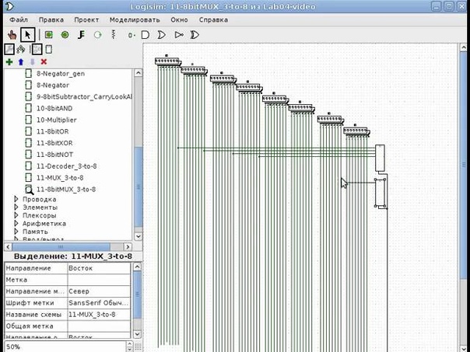This screenshot has height=352, width=470.
Task: Open the Окно menu
Action: (x=179, y=19)
